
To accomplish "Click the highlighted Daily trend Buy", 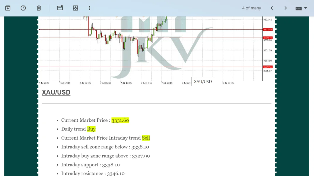I will click(91, 129).
